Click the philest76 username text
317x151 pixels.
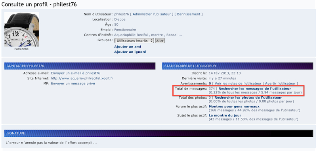(122, 14)
